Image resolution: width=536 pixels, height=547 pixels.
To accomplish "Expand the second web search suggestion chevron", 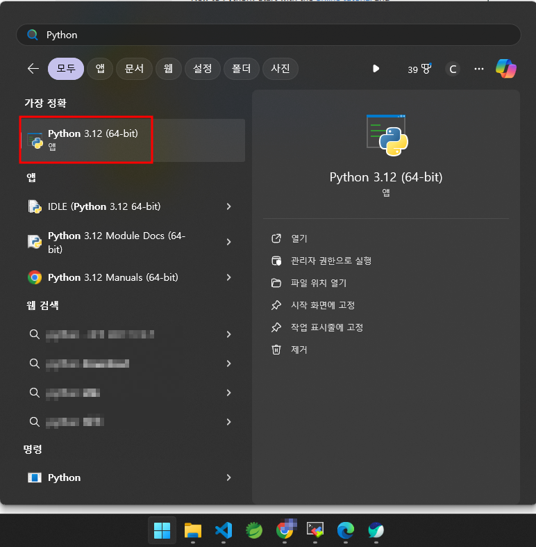I will pos(228,364).
